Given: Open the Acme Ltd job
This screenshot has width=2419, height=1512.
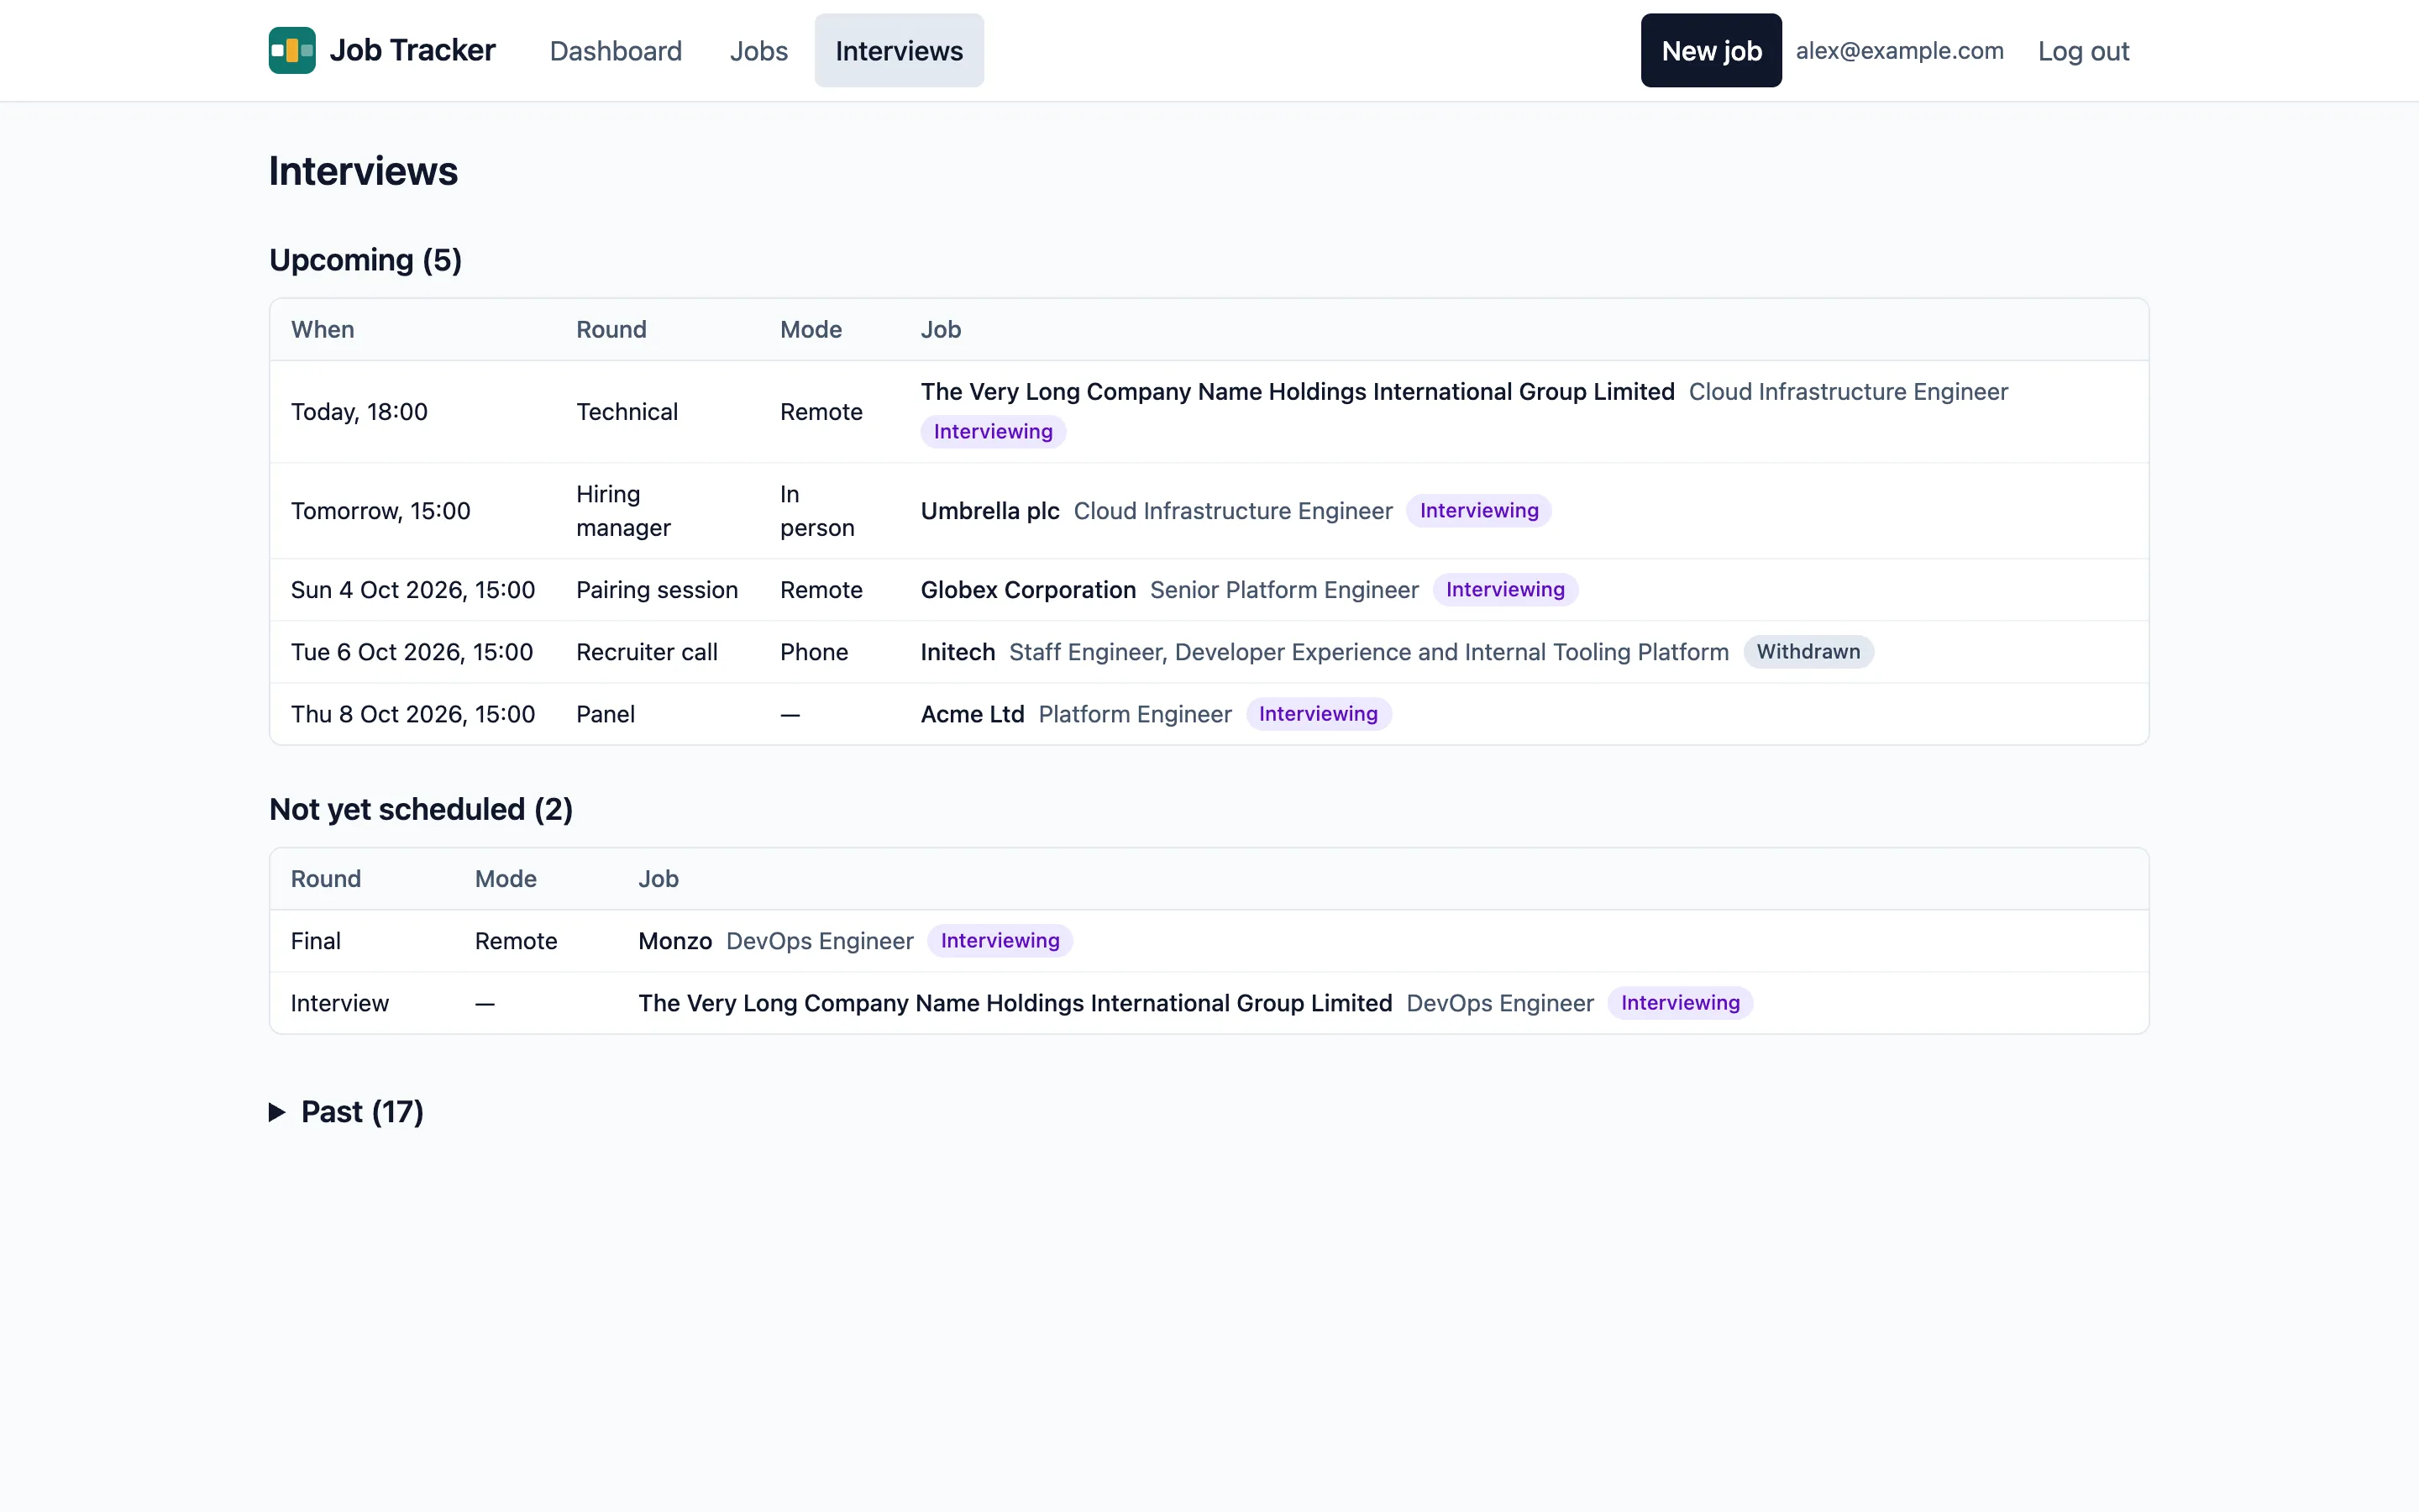Looking at the screenshot, I should tap(973, 714).
